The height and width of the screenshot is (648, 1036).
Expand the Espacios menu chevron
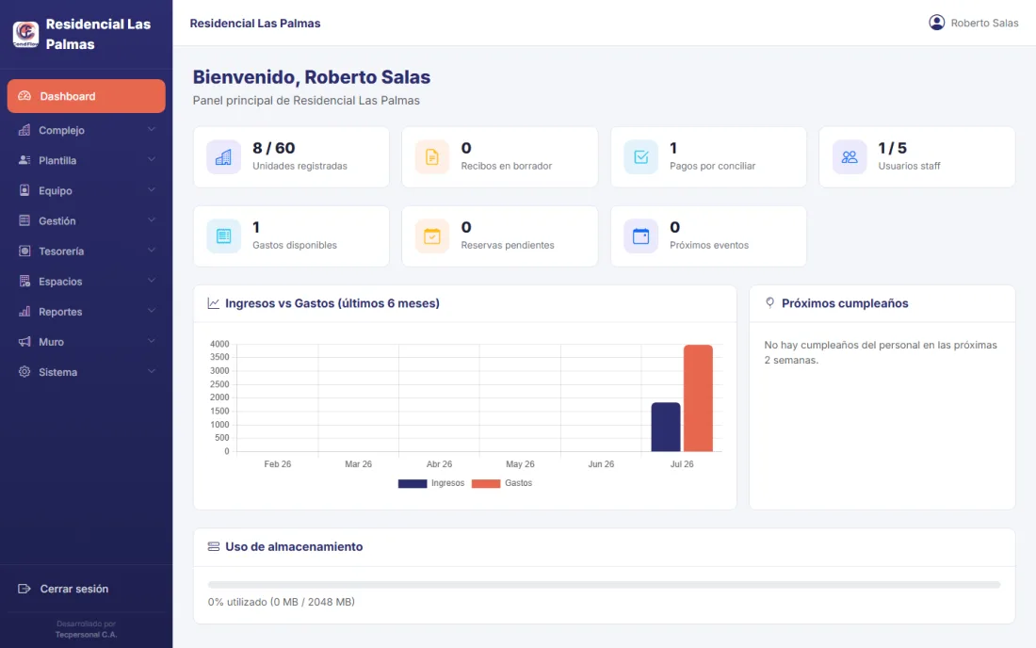(152, 281)
